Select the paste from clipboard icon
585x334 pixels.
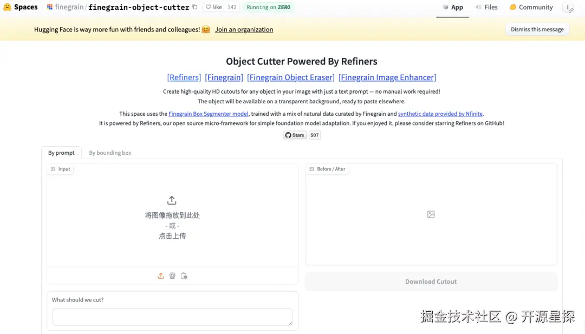tap(184, 276)
